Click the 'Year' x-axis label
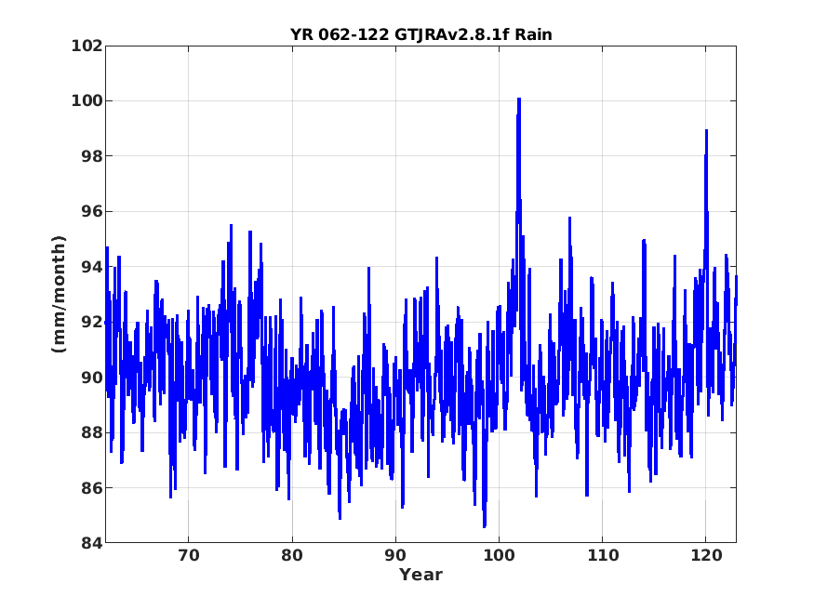Image resolution: width=814 pixels, height=610 pixels. [x=421, y=575]
